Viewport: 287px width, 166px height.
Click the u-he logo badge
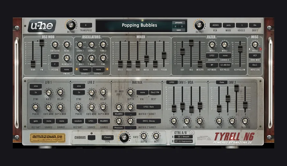tap(42, 26)
